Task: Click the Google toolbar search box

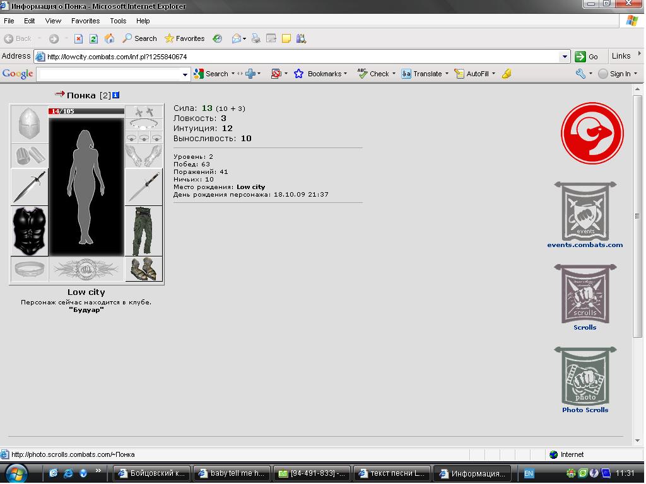Action: (109, 74)
